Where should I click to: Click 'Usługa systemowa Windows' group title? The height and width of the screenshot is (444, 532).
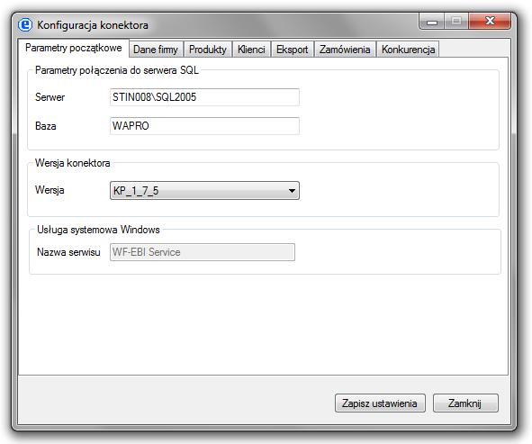tap(98, 230)
